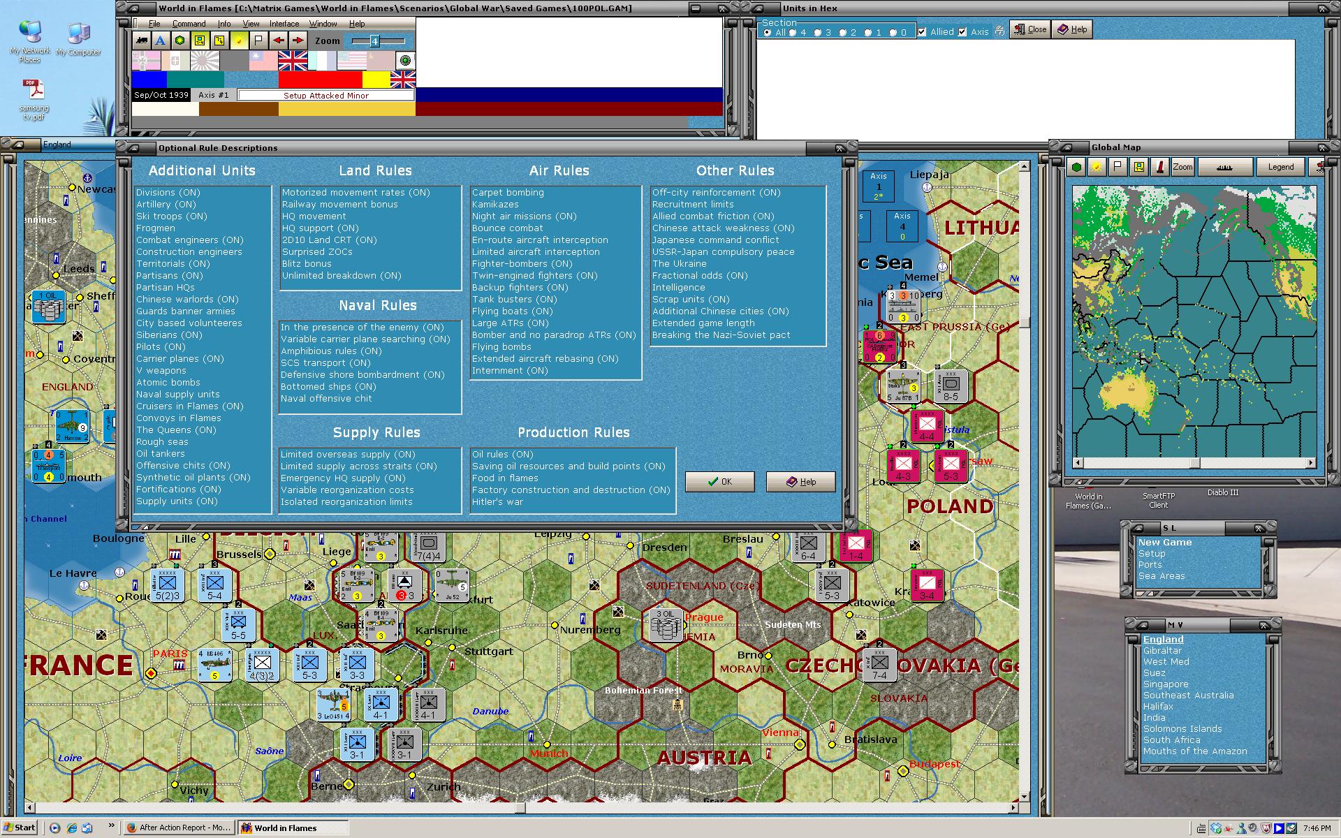Open samsung tv.pdf desktop file

click(x=34, y=100)
